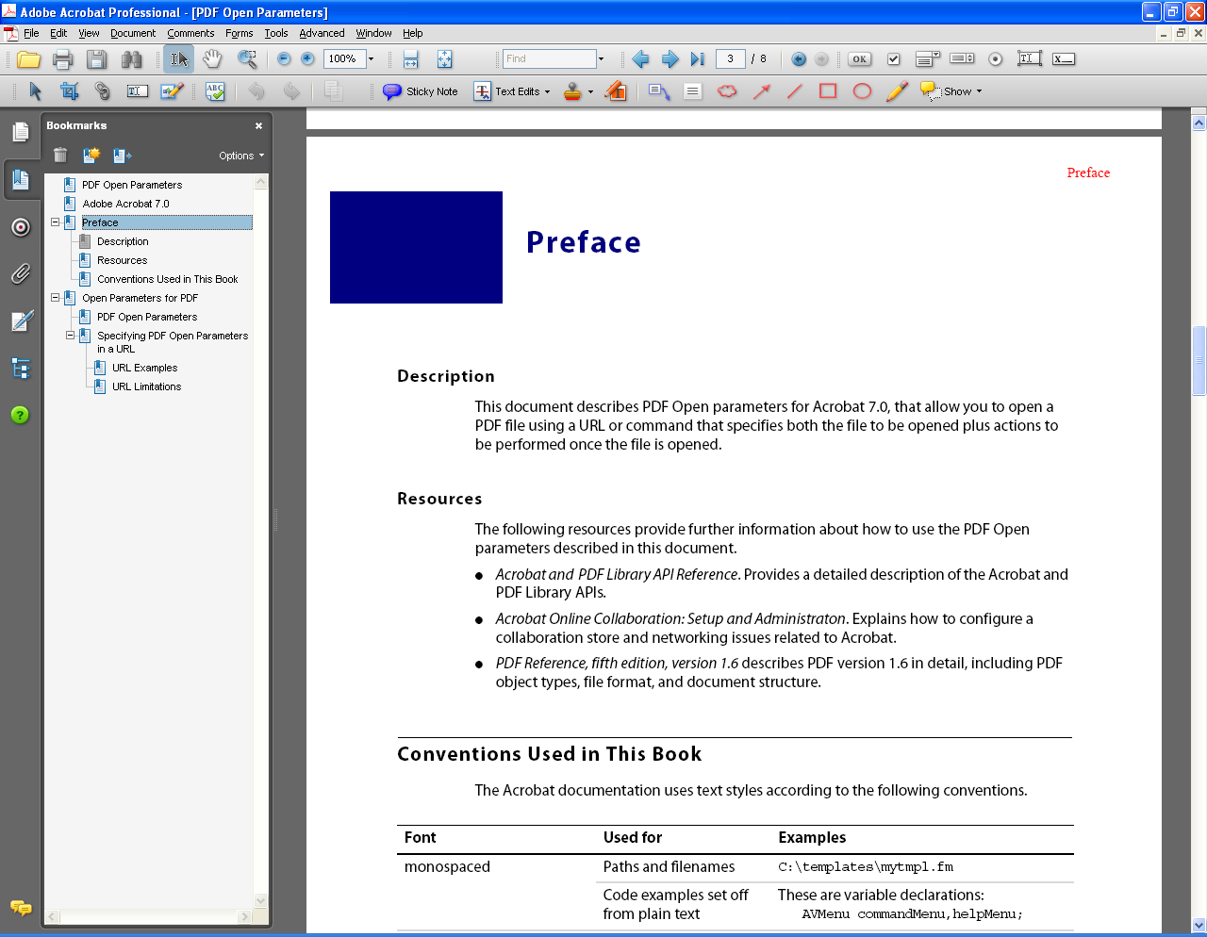The width and height of the screenshot is (1207, 937).
Task: Toggle the Pages navigation panel
Action: pyautogui.click(x=20, y=132)
